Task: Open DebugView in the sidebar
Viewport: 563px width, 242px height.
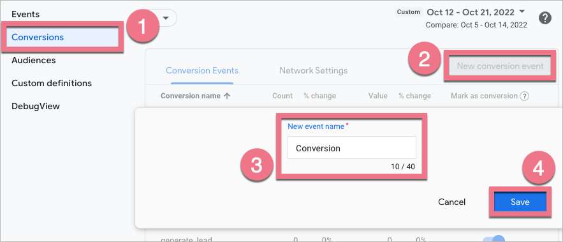Action: (x=36, y=106)
